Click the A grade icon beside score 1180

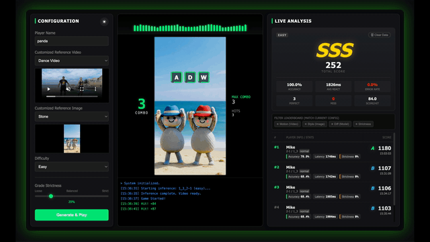tap(372, 149)
